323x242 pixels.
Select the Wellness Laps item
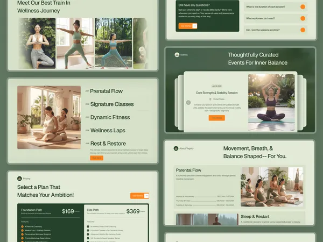point(108,131)
